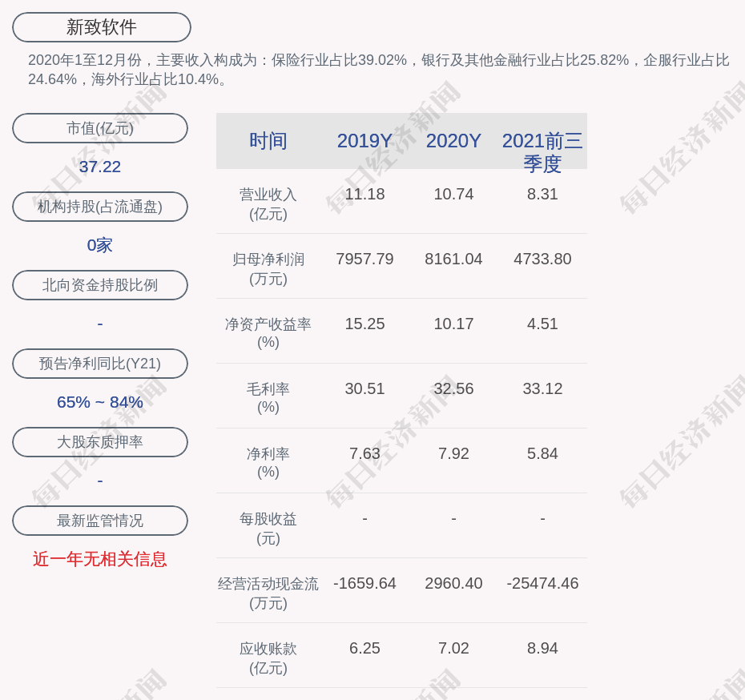Click 2020Y revenue value 10.74
Screen dimensions: 745x700
(x=453, y=195)
